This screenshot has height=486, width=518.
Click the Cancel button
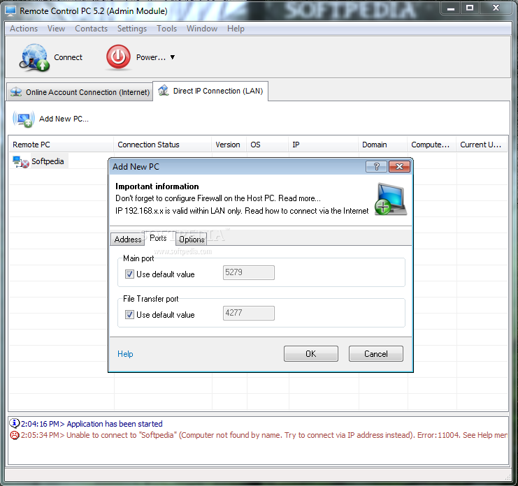point(376,354)
